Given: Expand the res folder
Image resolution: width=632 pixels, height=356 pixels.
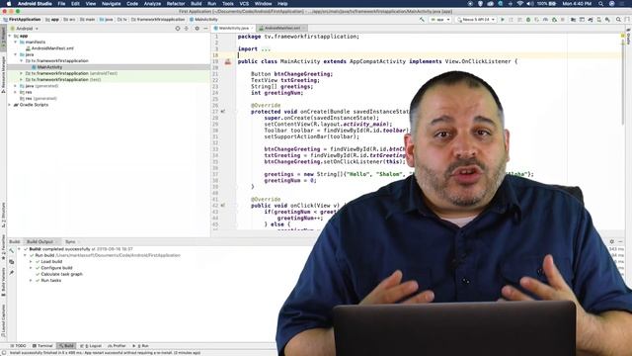Looking at the screenshot, I should (x=16, y=92).
